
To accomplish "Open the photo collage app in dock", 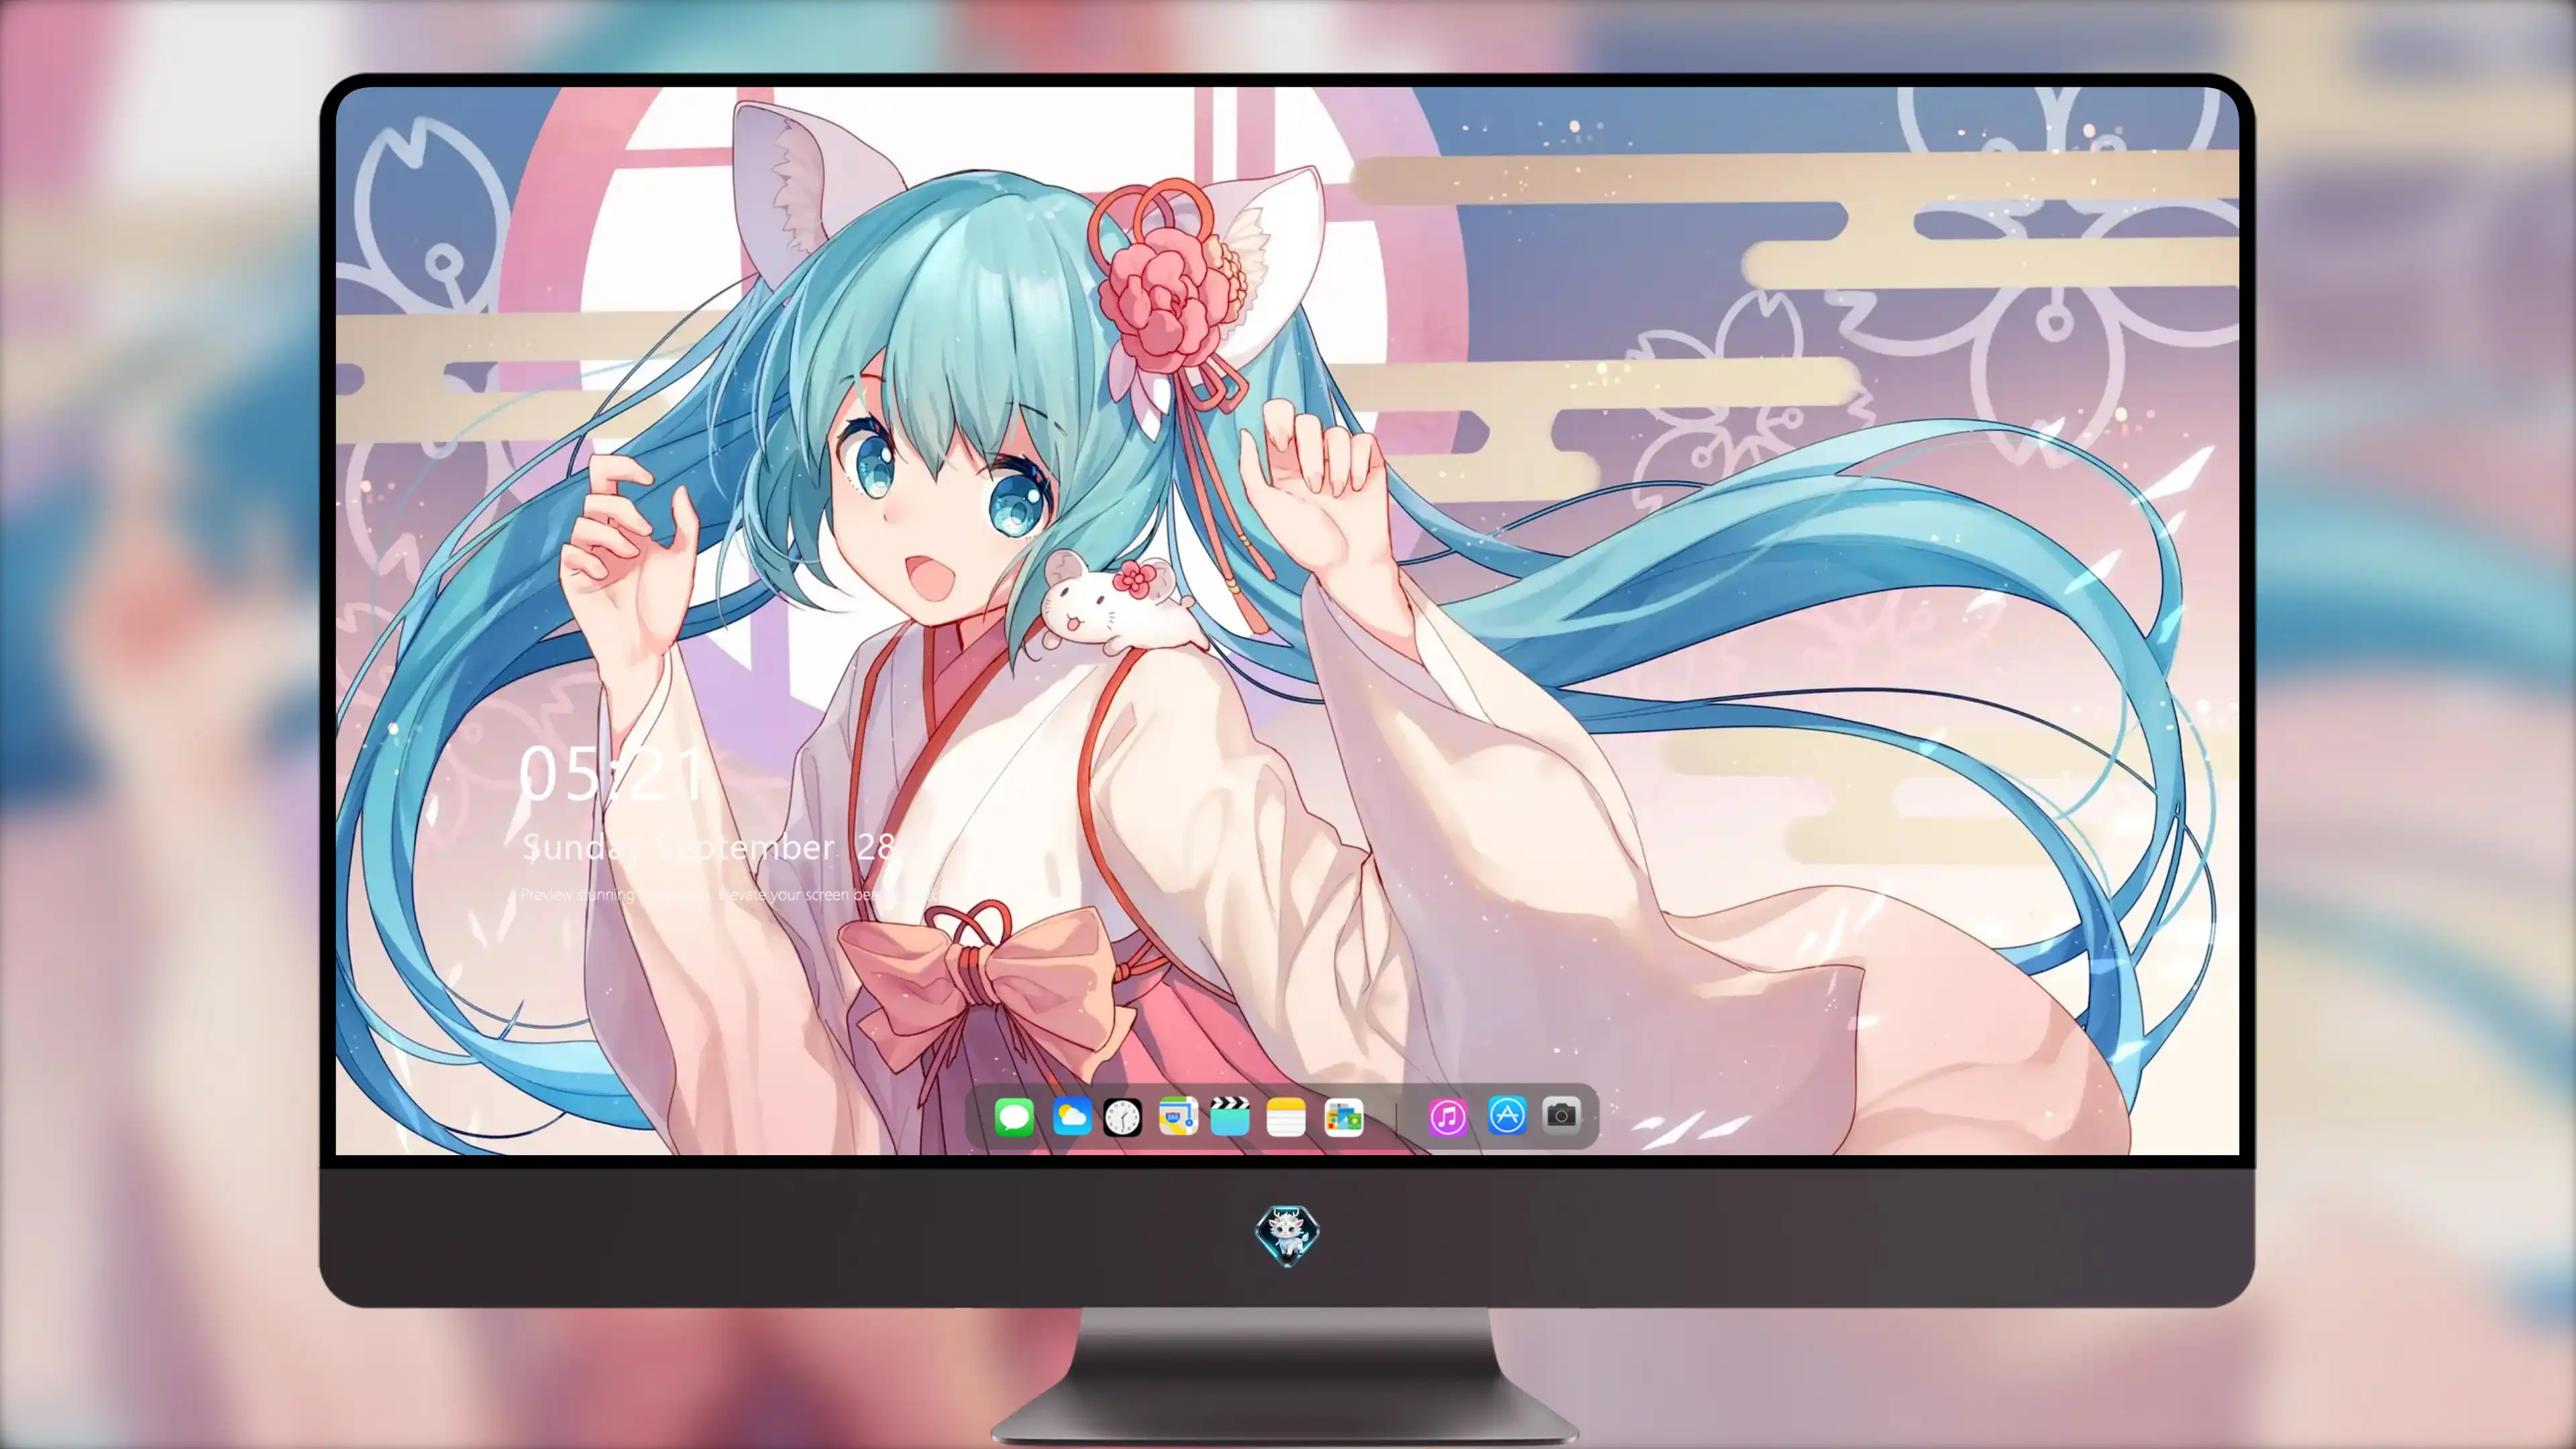I will click(1343, 1116).
